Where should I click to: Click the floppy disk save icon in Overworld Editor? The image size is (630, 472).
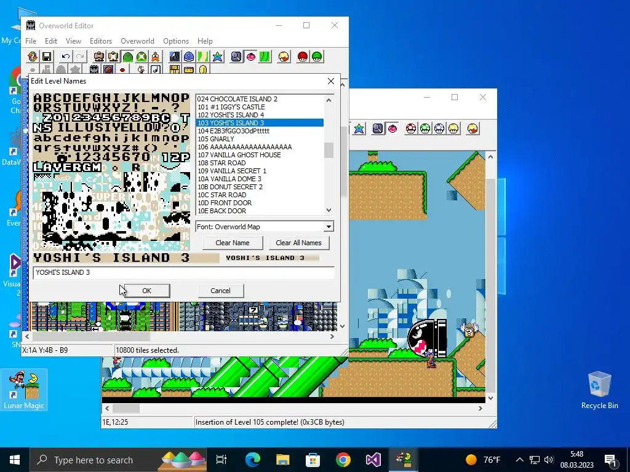pos(47,57)
